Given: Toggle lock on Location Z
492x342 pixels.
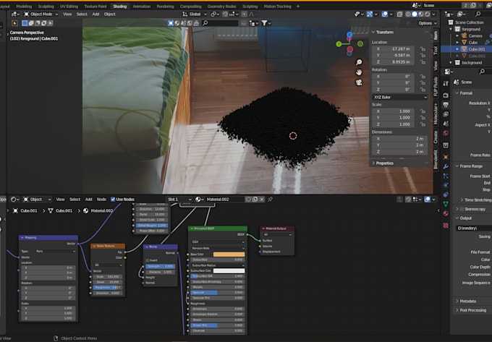Looking at the screenshot, I should point(423,62).
